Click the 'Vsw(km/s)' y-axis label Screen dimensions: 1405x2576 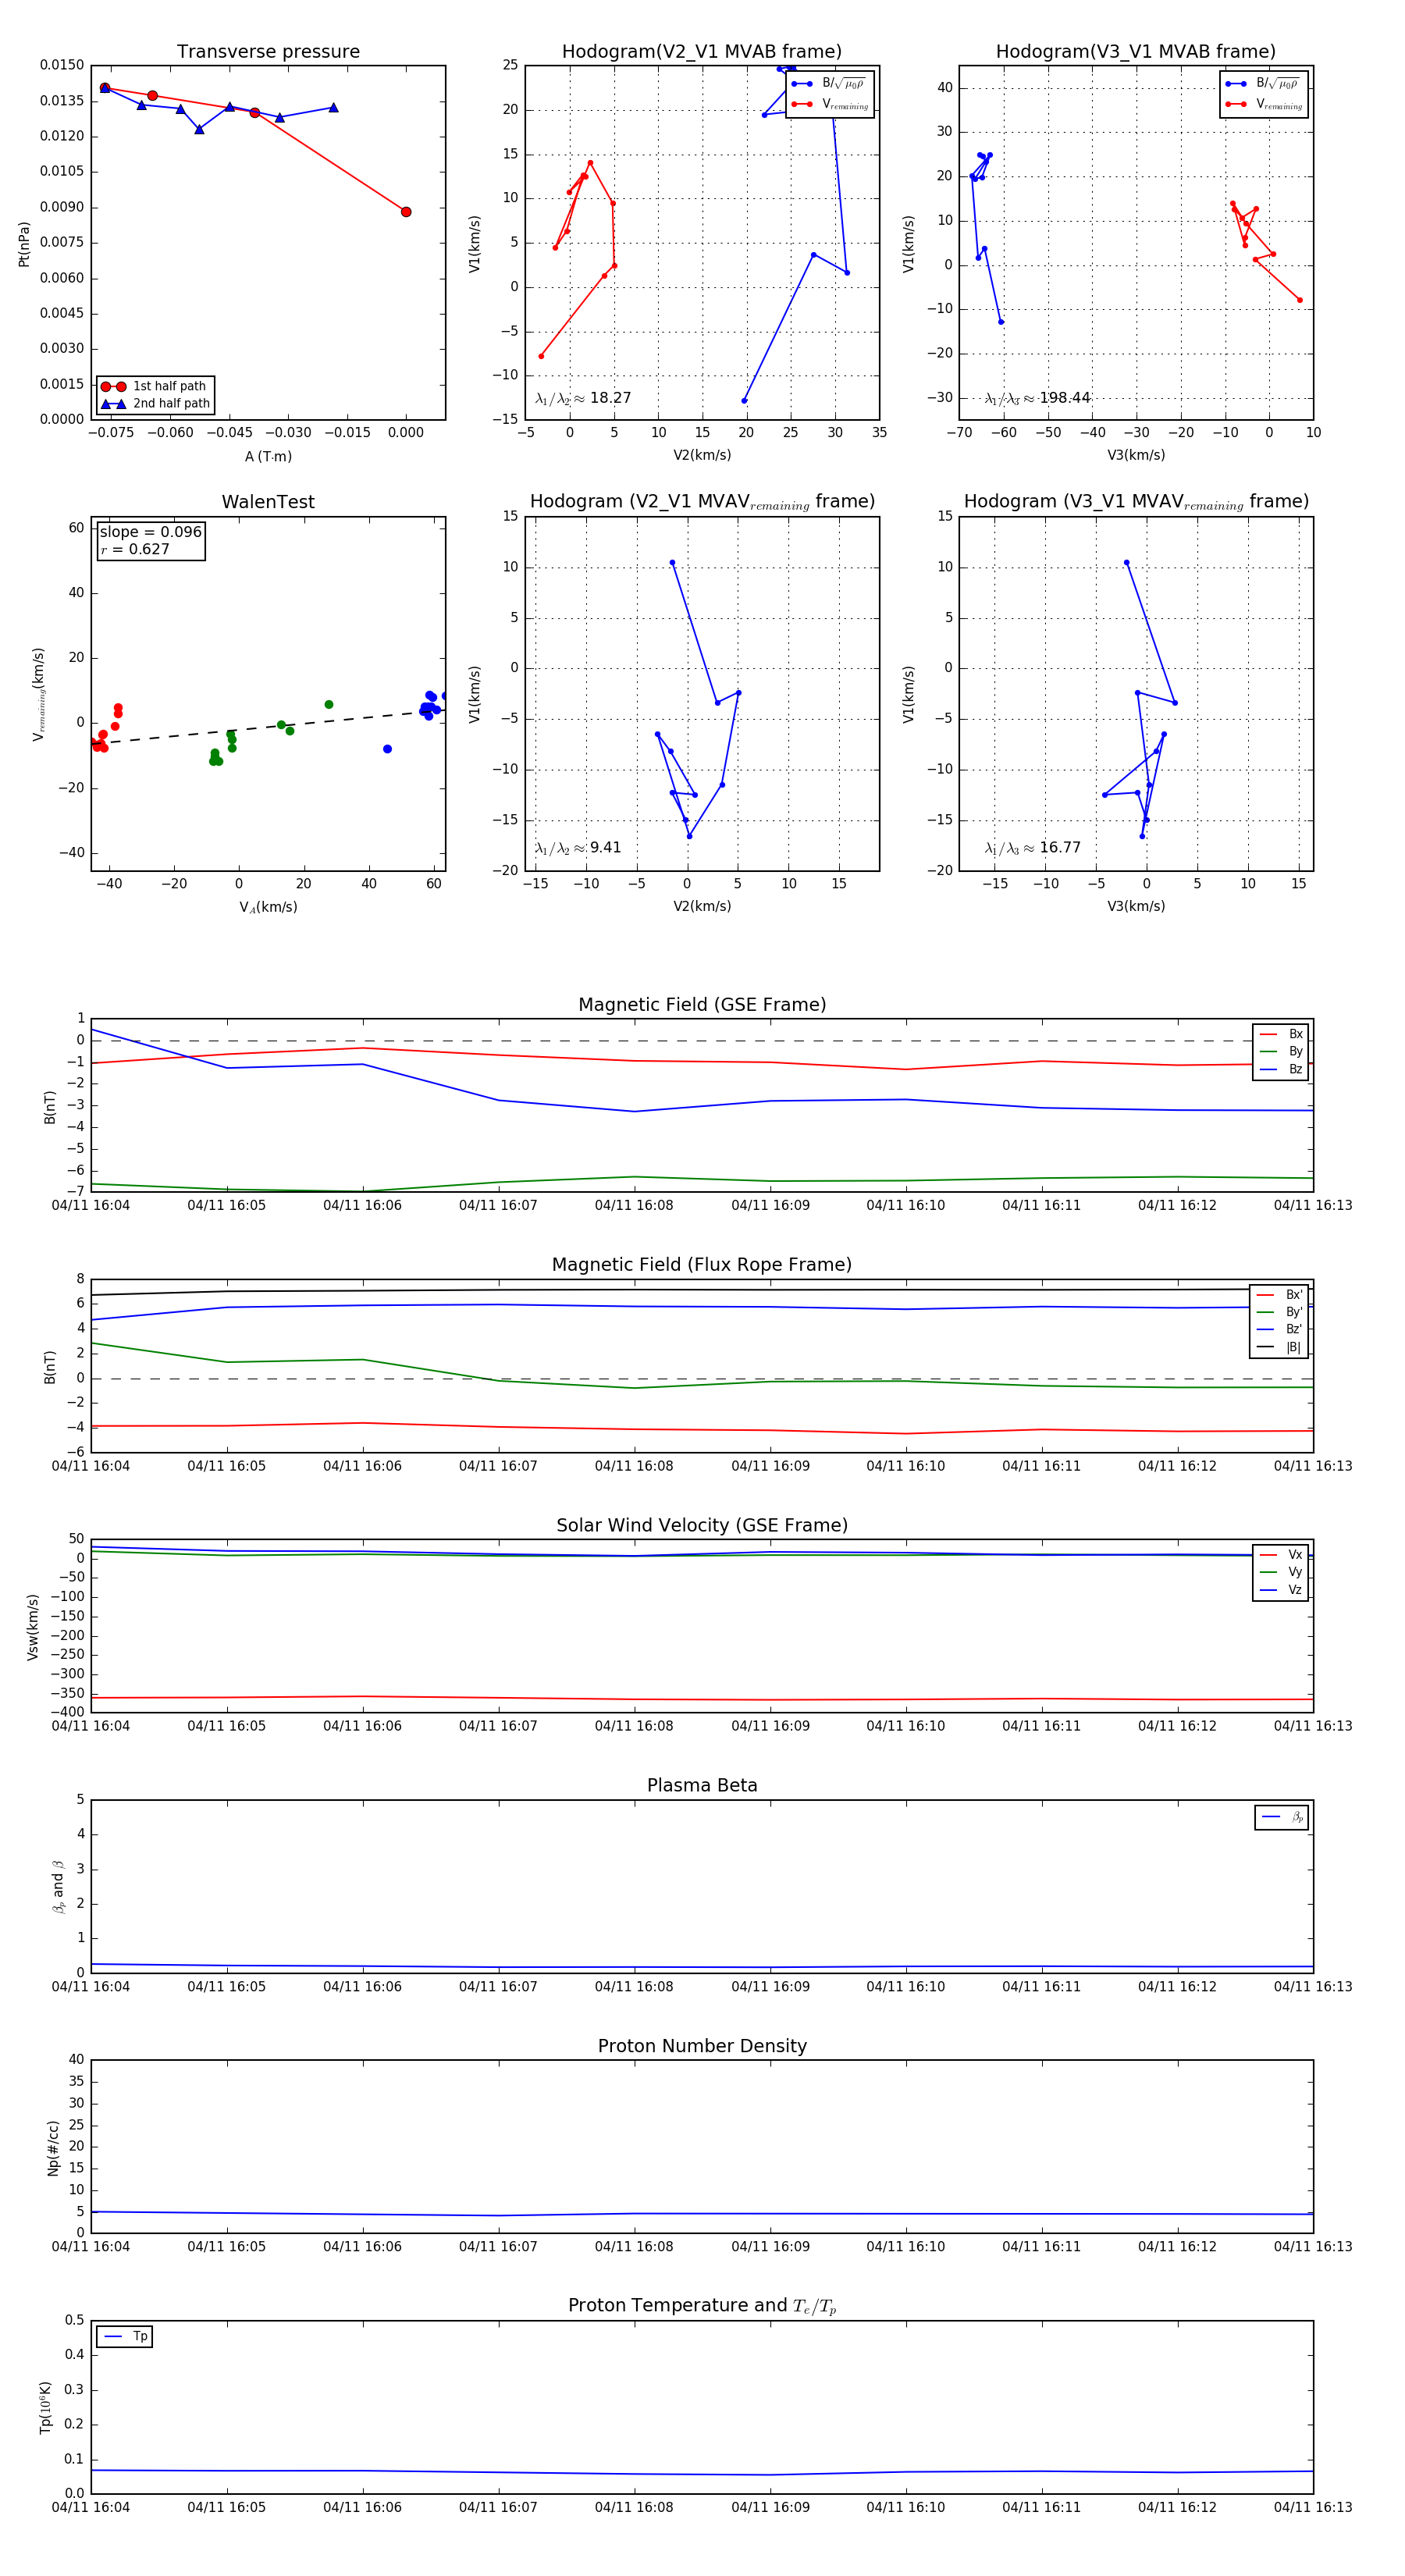(x=33, y=1627)
